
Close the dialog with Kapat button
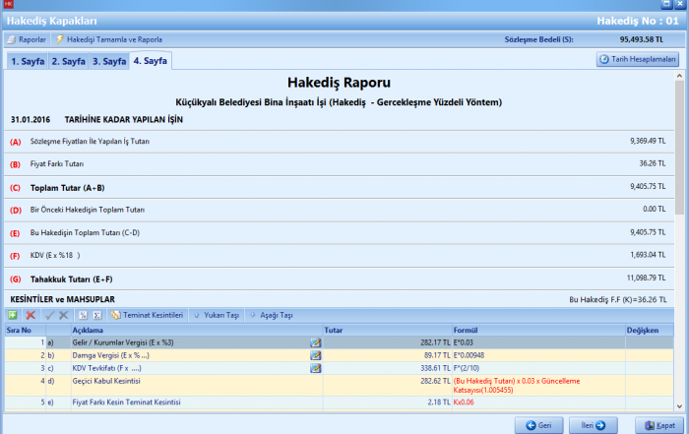659,424
